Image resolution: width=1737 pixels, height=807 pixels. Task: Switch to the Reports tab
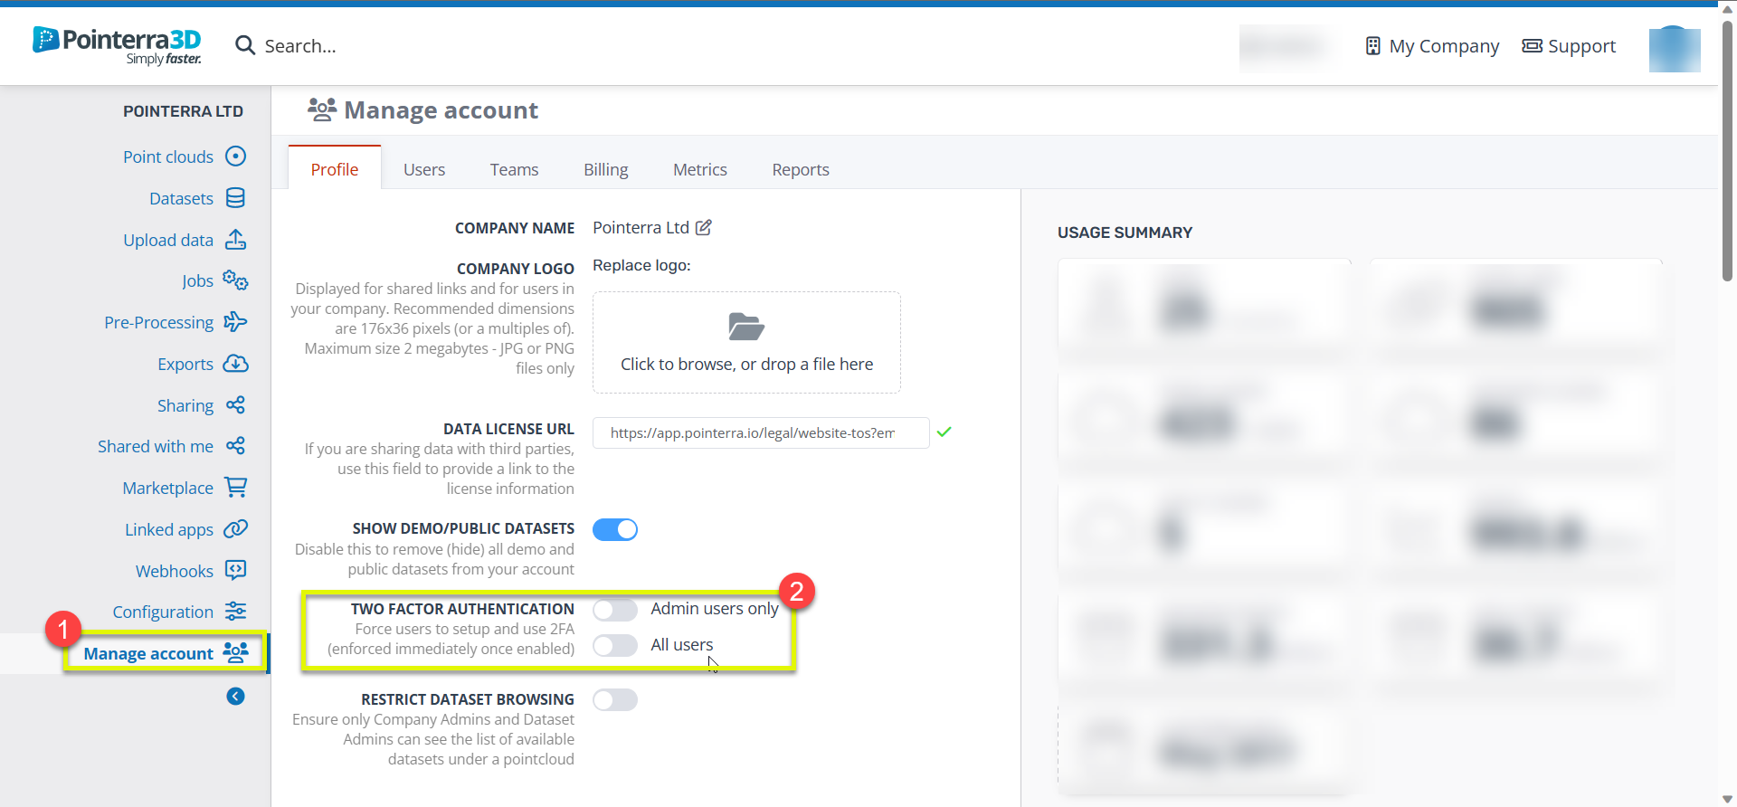pos(801,169)
